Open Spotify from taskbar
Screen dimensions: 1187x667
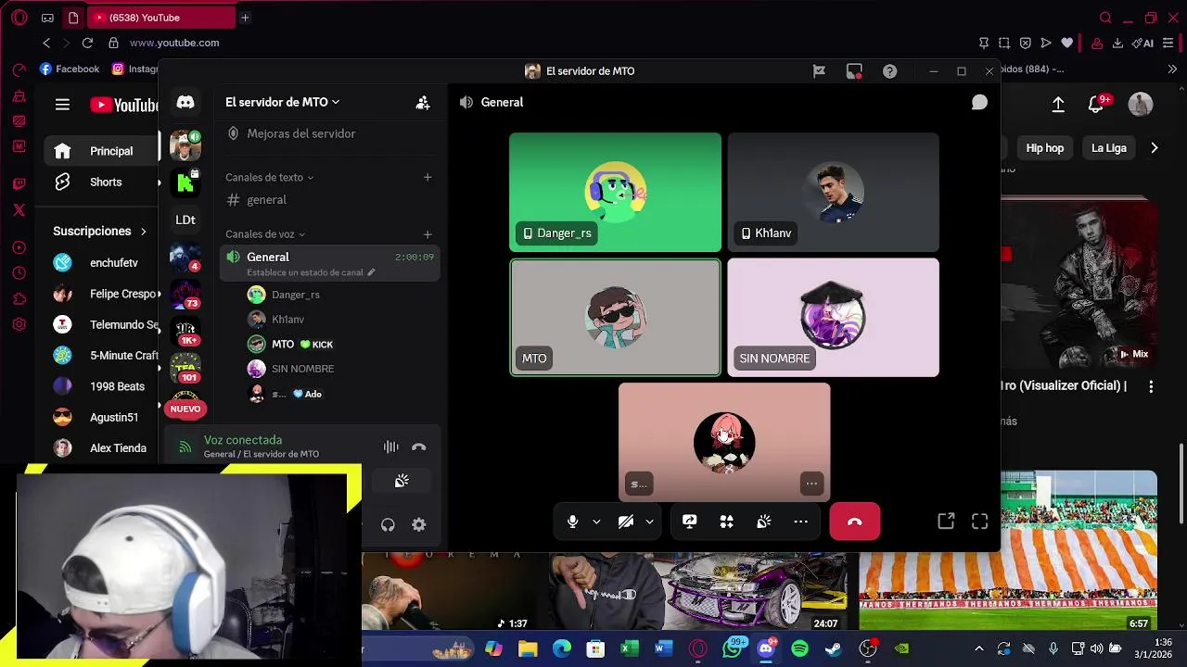coord(799,648)
